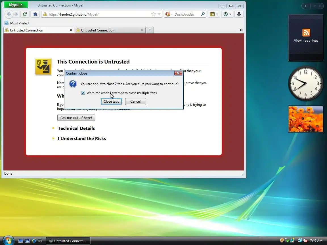The image size is (327, 245).
Task: Click Cancel in Confirm close dialog
Action: 136,102
